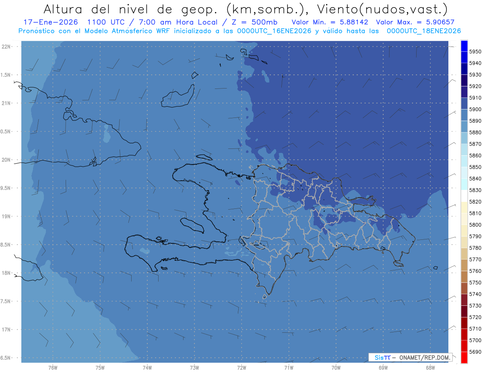Click the 5710 colorbar value
Viewport: 483px width, 373px height.
point(475,329)
